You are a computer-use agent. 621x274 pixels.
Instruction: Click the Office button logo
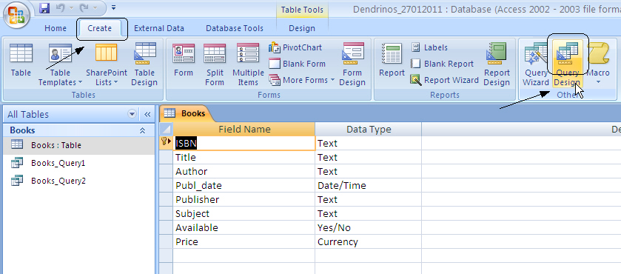click(16, 15)
